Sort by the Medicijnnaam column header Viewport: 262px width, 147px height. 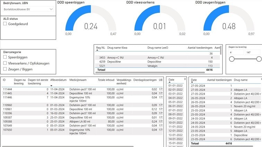(x=78, y=80)
